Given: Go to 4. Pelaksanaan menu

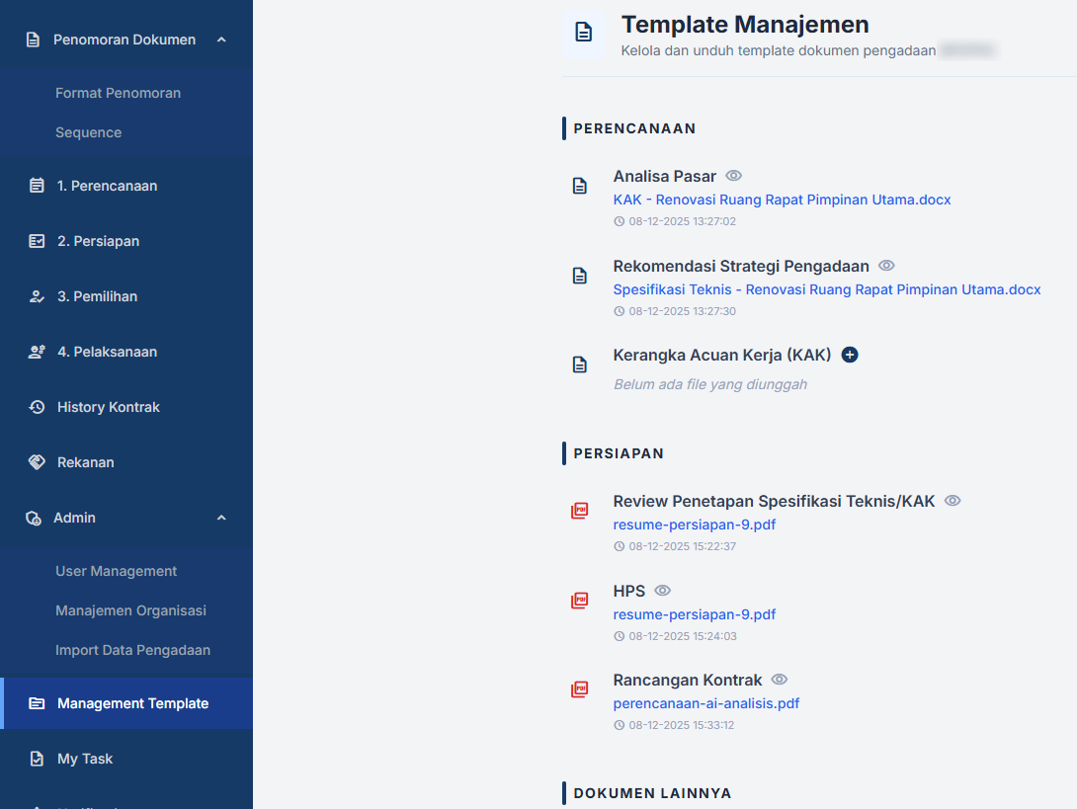Looking at the screenshot, I should pos(107,352).
